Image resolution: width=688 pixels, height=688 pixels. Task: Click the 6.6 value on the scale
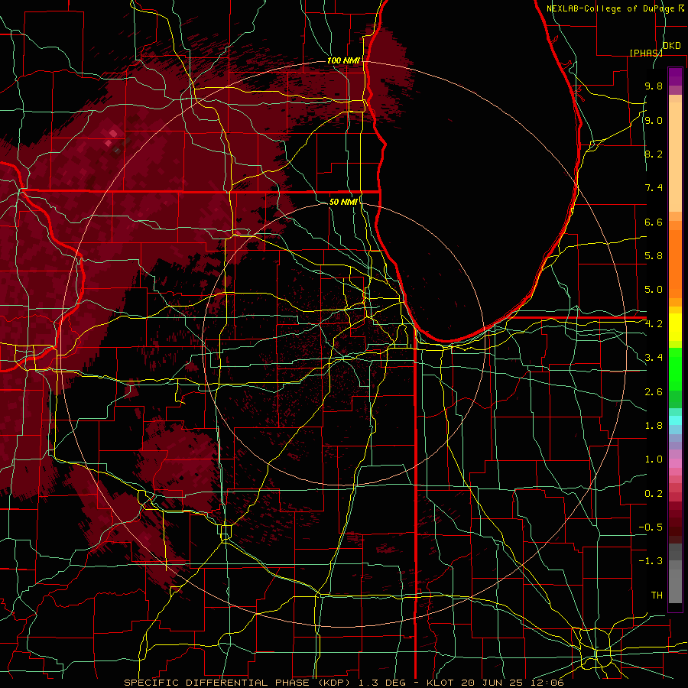click(x=654, y=222)
